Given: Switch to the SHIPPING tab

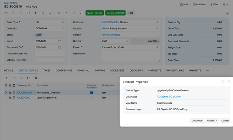Looking at the screenshot, I should click(100, 71).
